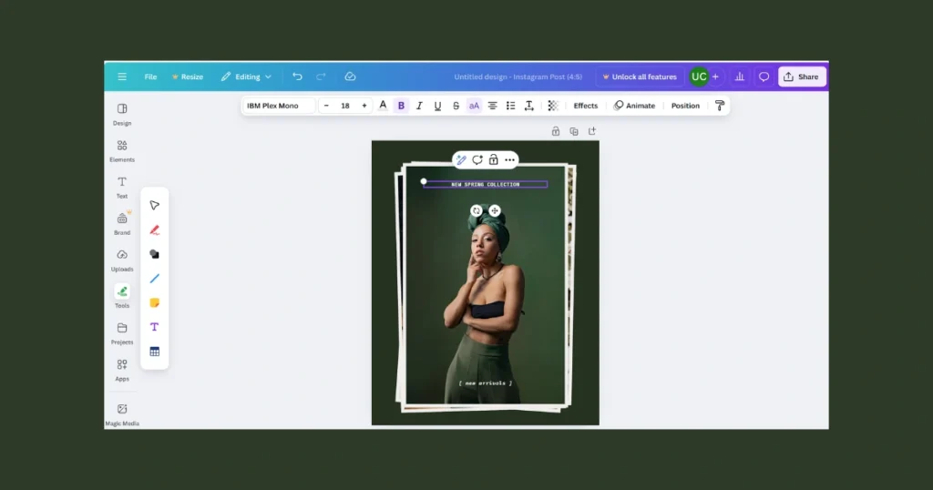Select the table tool

154,352
